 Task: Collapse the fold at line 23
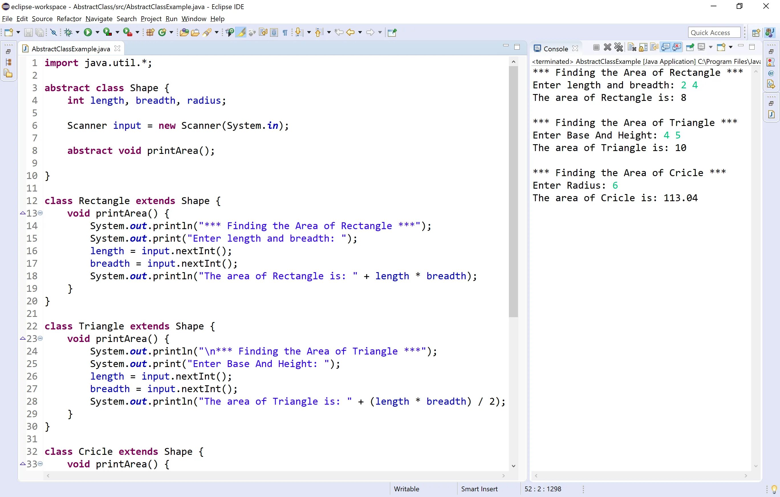40,338
